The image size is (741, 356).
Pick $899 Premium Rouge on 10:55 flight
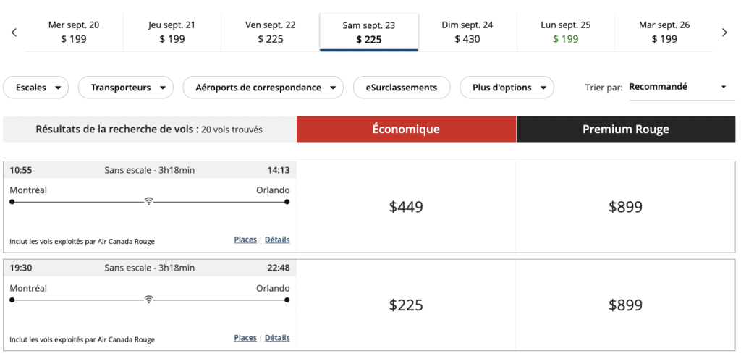point(625,208)
